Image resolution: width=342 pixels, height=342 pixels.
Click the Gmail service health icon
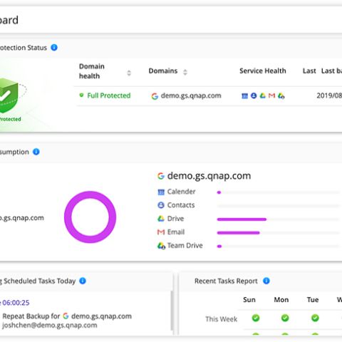click(x=271, y=95)
